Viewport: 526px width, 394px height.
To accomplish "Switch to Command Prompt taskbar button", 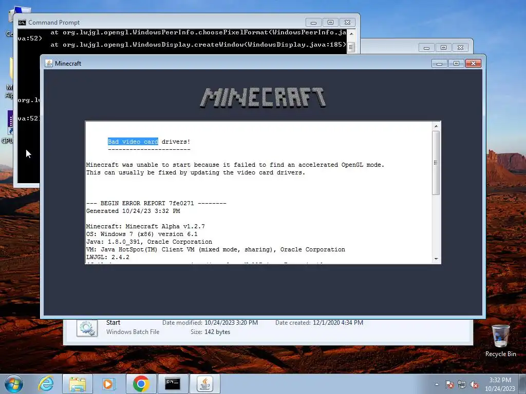I will [x=173, y=384].
